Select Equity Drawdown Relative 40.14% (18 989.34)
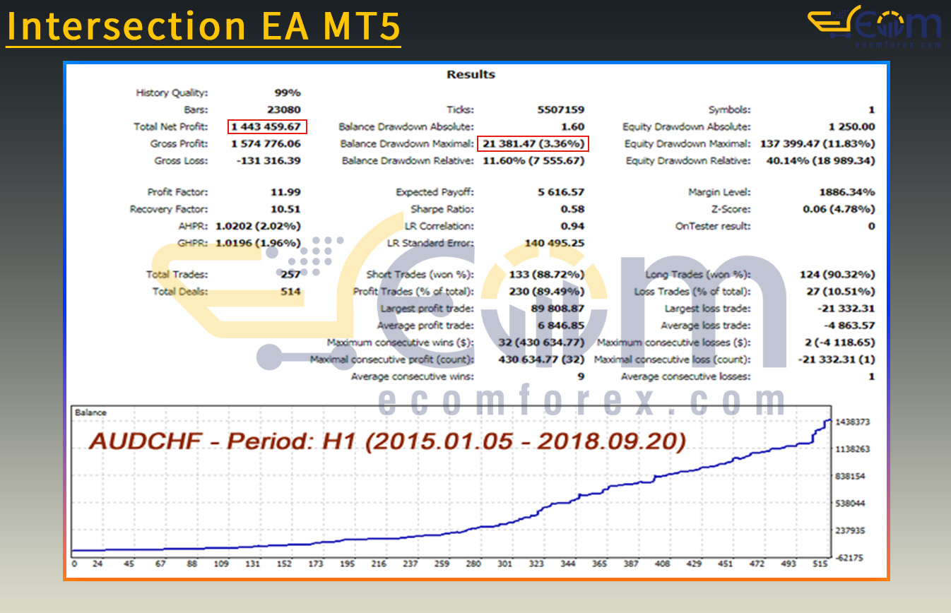 [x=820, y=160]
